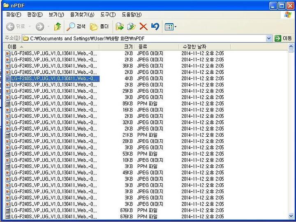The image size is (296, 222).
Task: Click the file icon in the 3KB PPM row
Action: (x=8, y=166)
